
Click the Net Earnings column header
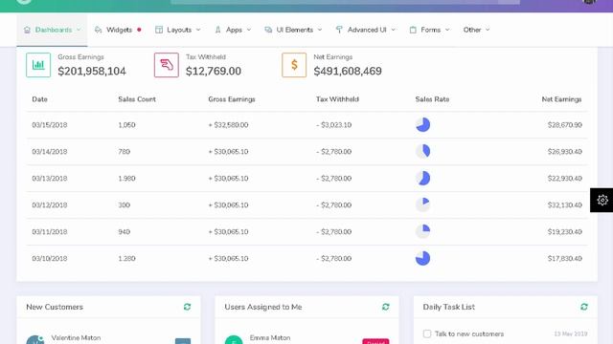point(561,99)
